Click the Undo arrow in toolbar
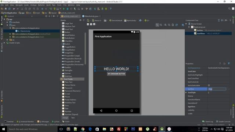 (14, 9)
